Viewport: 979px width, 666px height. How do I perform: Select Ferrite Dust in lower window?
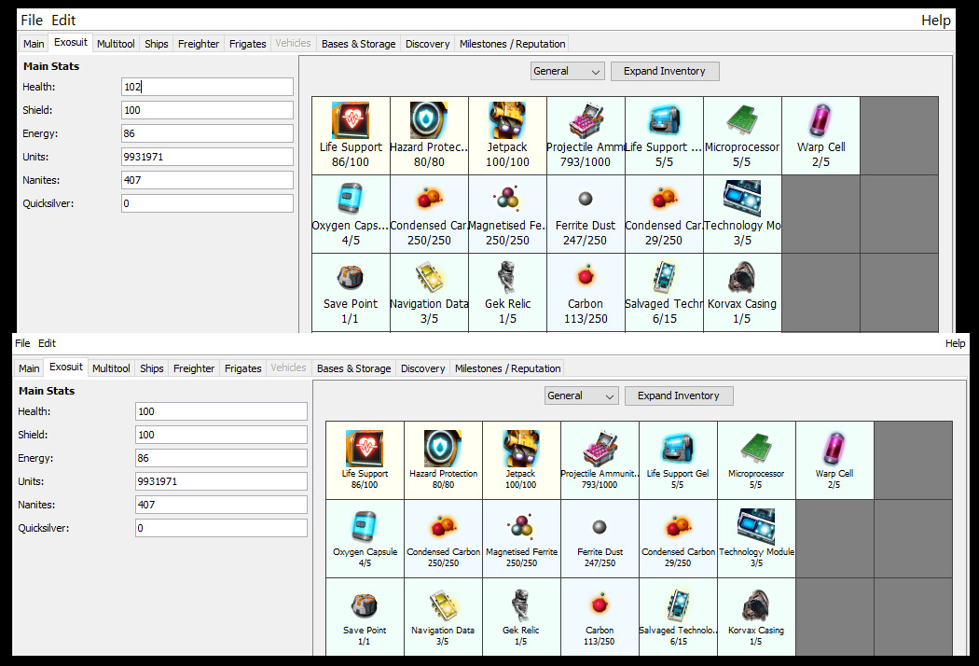(x=600, y=538)
